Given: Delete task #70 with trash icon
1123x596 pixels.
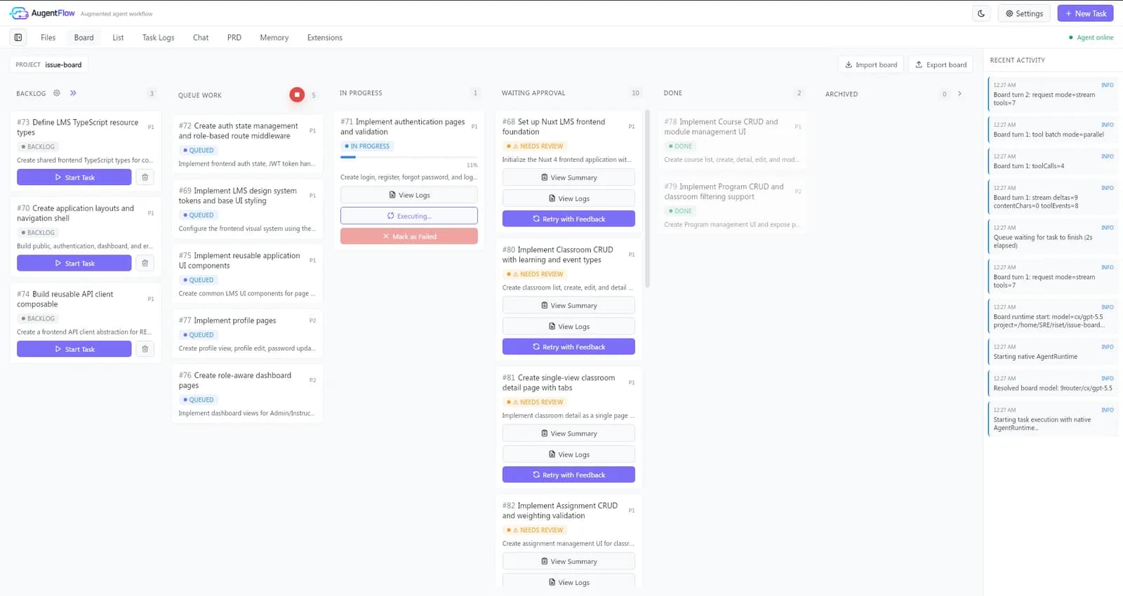Looking at the screenshot, I should (145, 263).
